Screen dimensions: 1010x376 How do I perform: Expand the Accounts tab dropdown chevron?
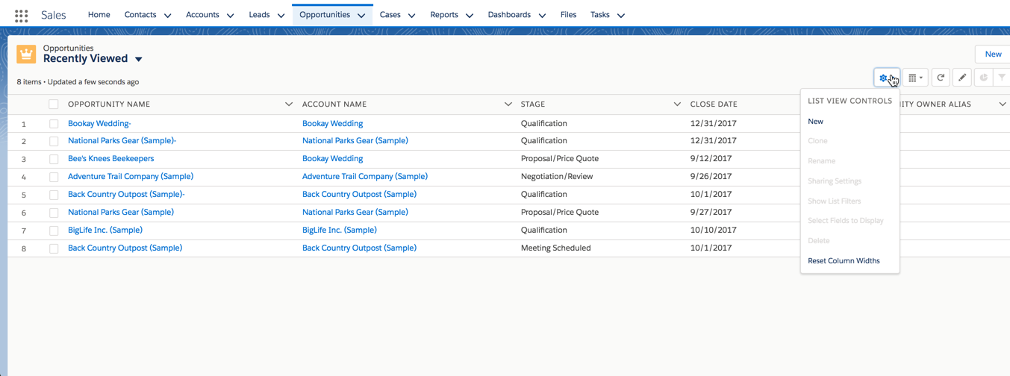pyautogui.click(x=230, y=15)
